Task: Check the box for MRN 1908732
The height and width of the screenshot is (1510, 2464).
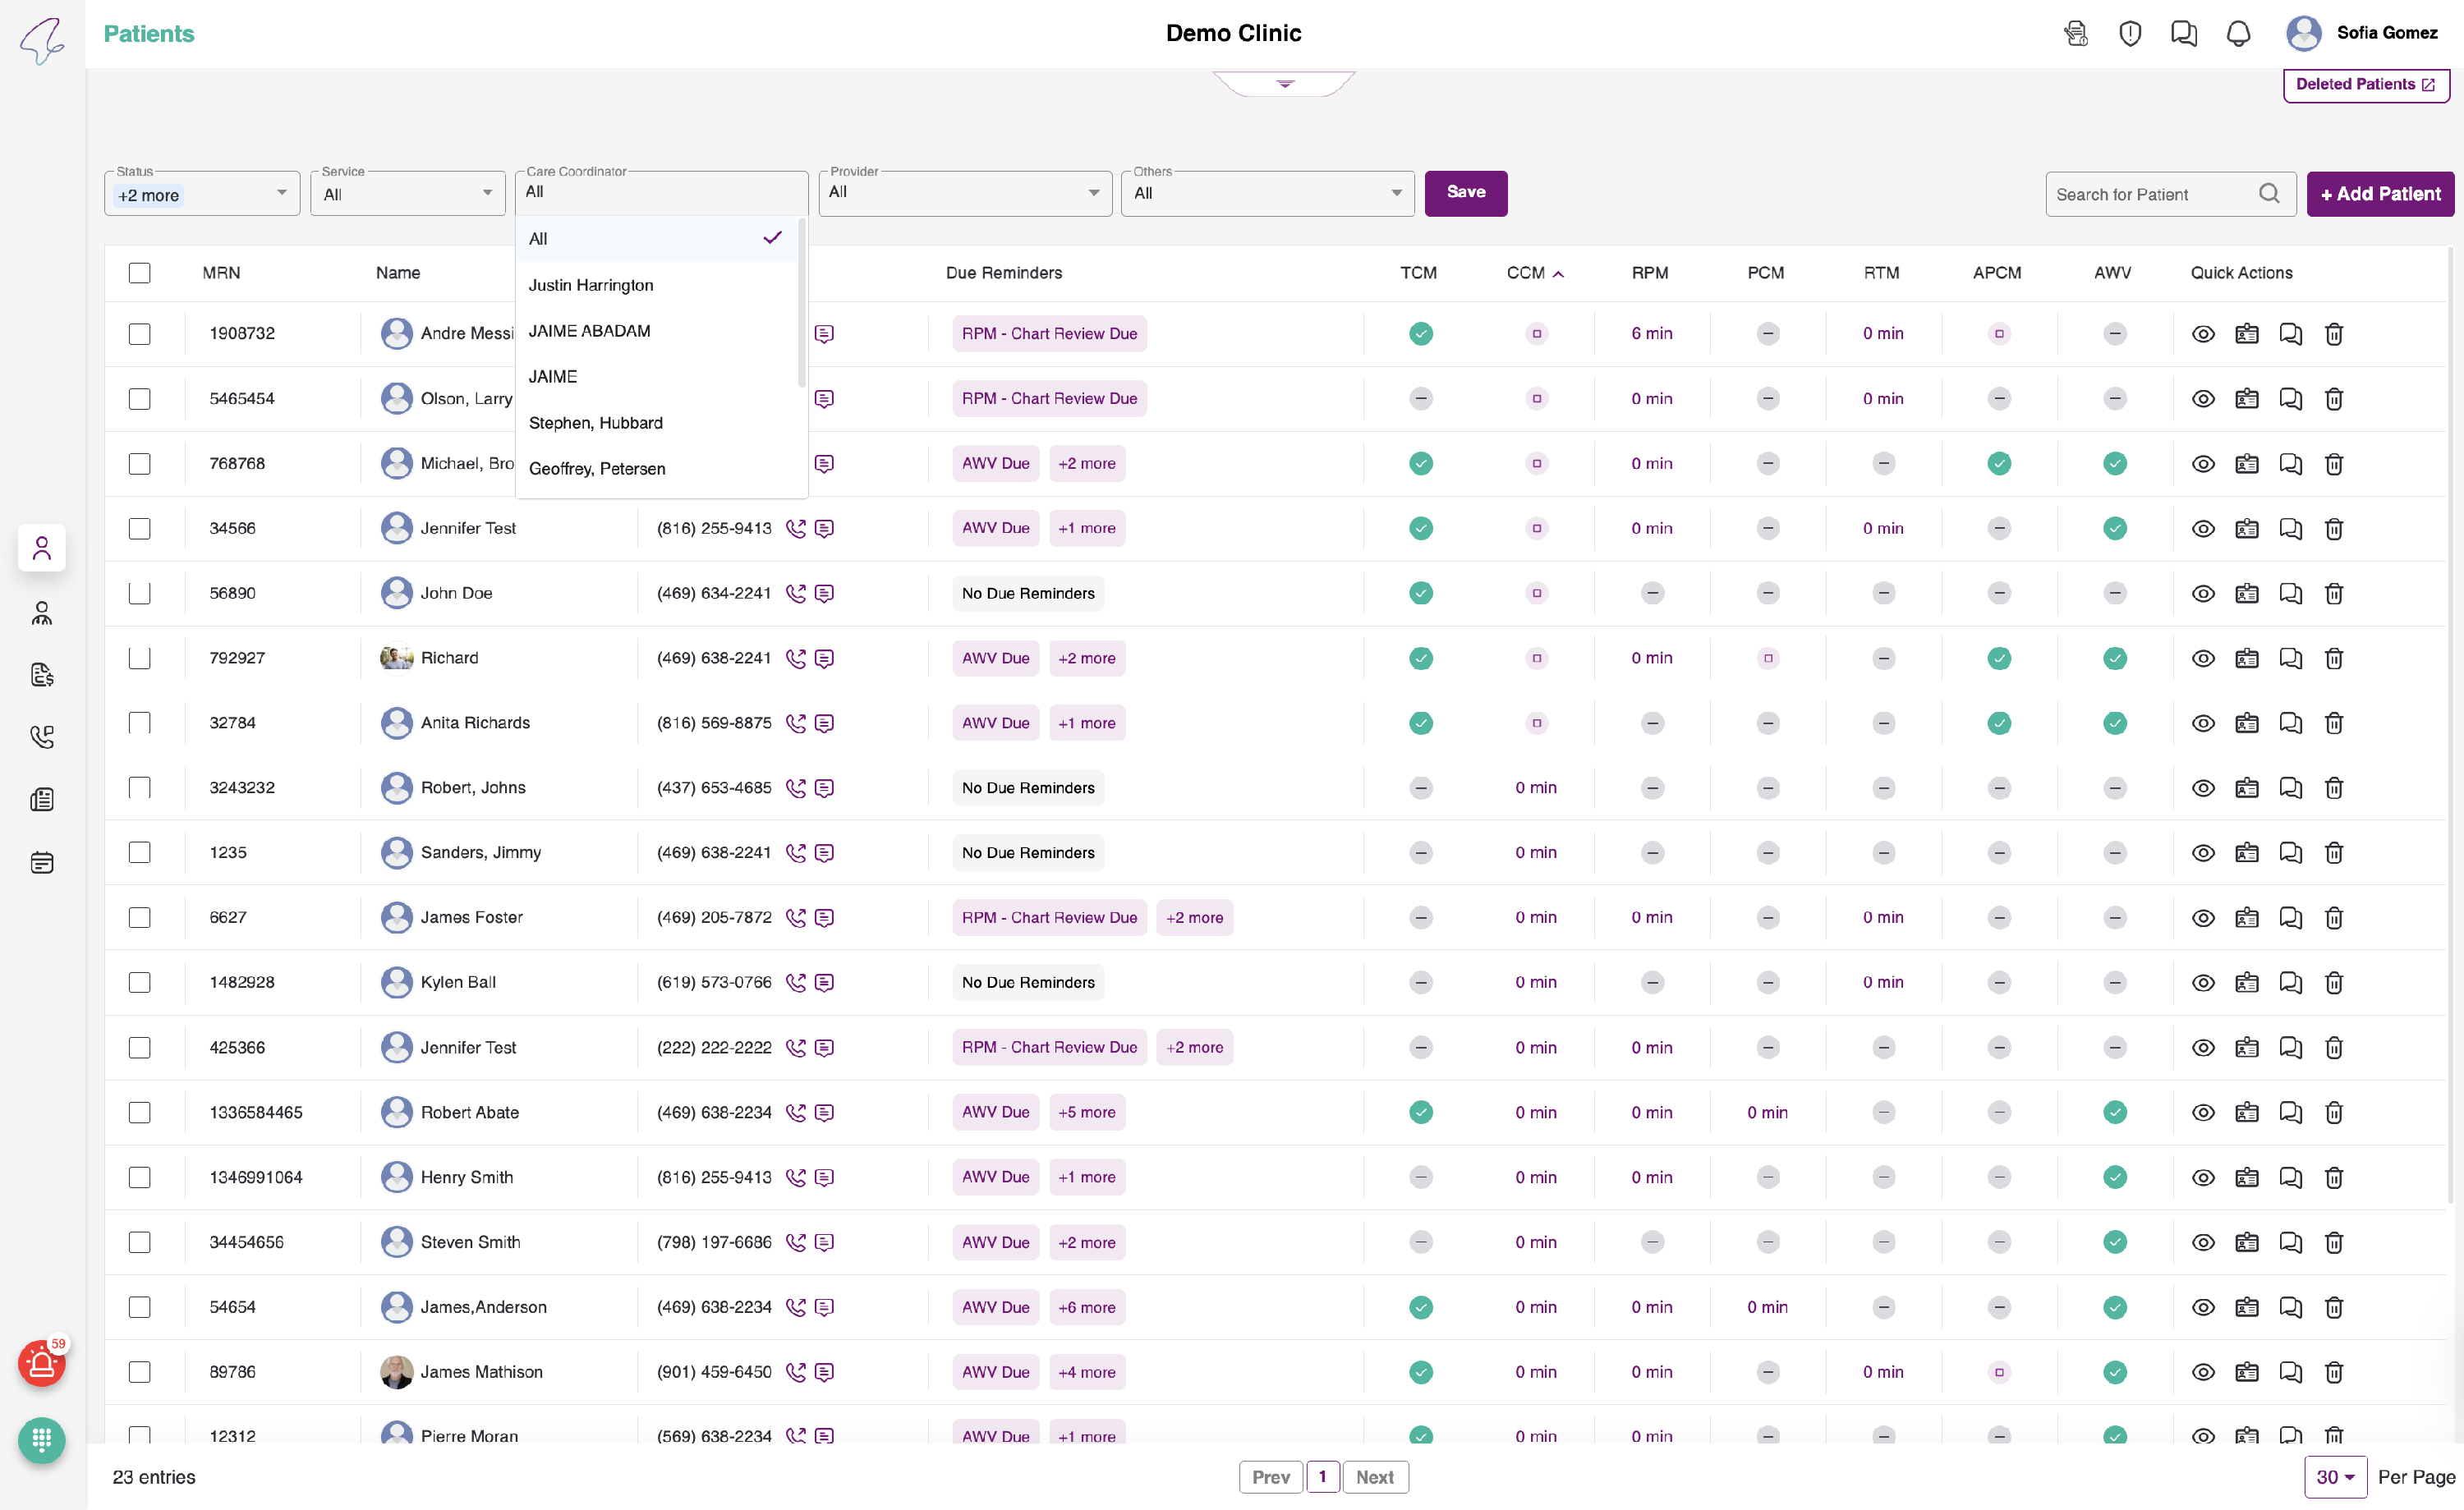Action: 139,334
